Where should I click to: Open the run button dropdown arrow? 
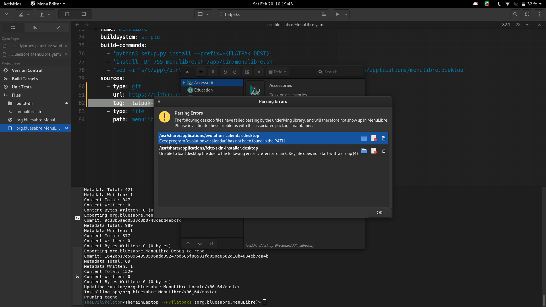point(346,14)
